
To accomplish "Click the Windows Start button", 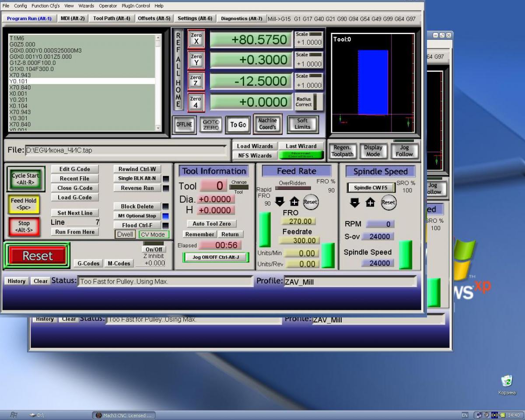I will (14, 415).
